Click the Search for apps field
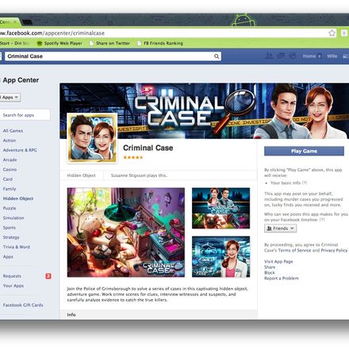 coord(25,115)
